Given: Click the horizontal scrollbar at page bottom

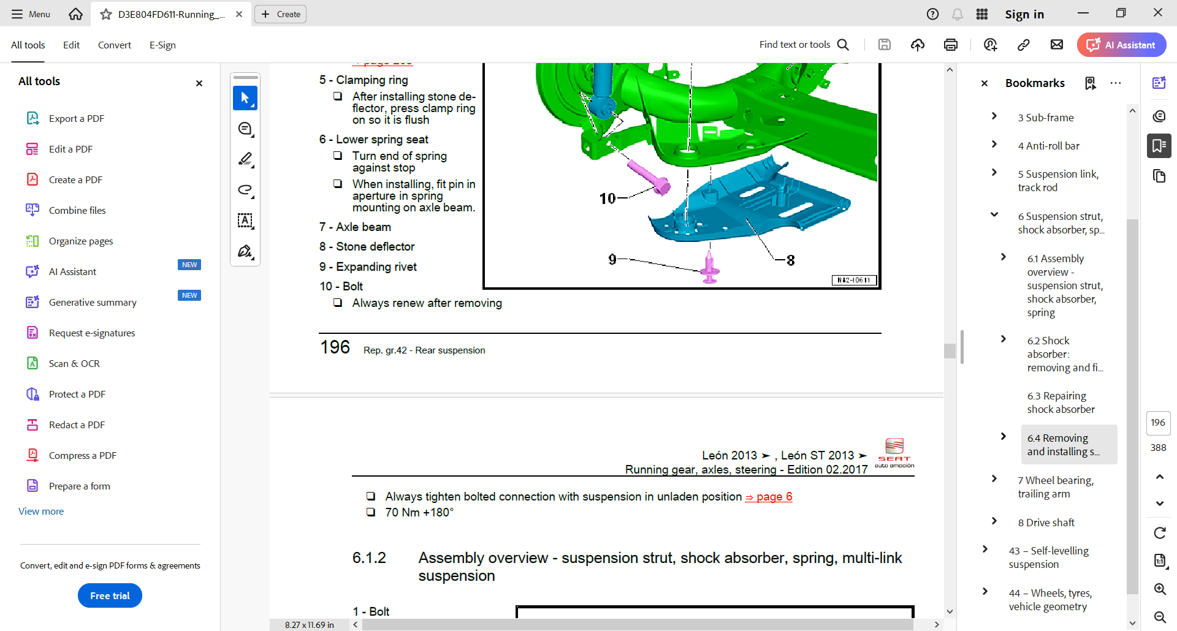Looking at the screenshot, I should tap(638, 624).
